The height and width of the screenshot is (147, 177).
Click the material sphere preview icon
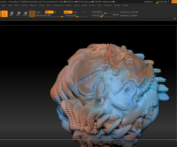[32, 14]
